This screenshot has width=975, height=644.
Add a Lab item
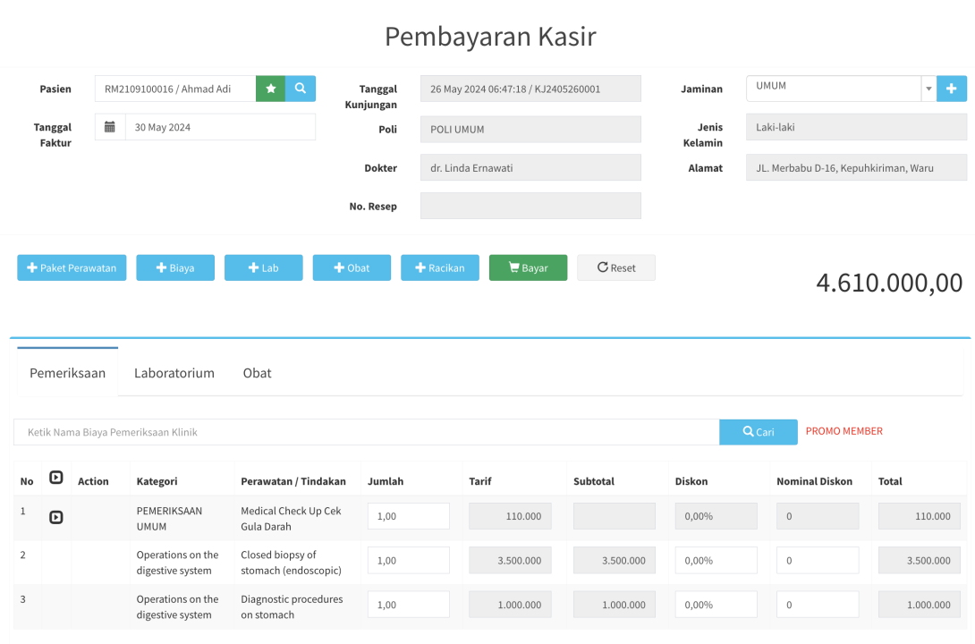(x=264, y=268)
